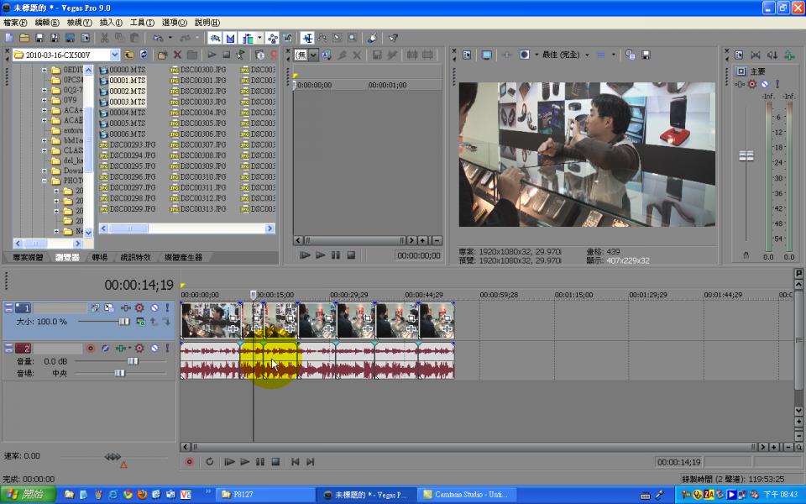Click the Save project icon in toolbar
The height and width of the screenshot is (504, 806).
click(39, 38)
